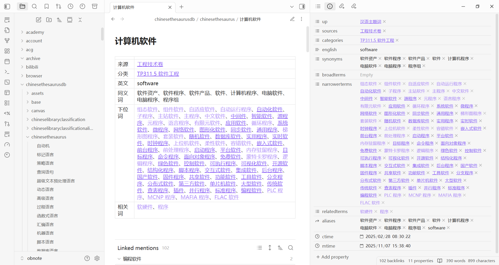Click the edit pencil icon for note
The width and height of the screenshot is (499, 265).
[x=292, y=19]
